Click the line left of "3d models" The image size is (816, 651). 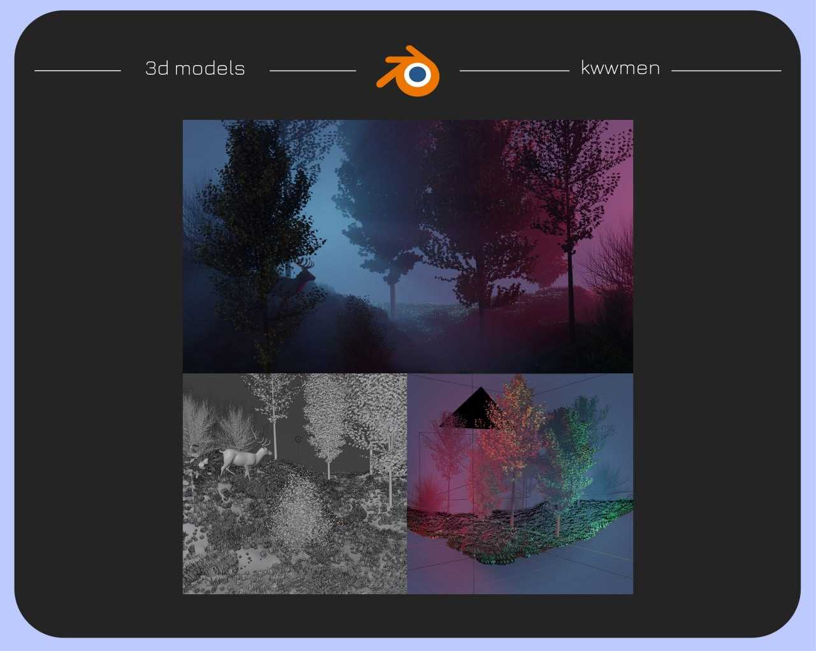77,71
